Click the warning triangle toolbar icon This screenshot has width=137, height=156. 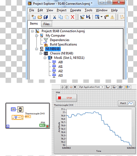112,17
